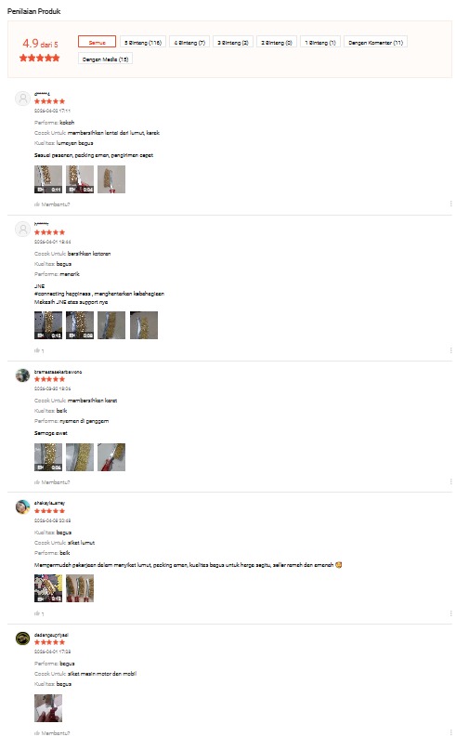Open profile picture of dadangsupriyadi
Image resolution: width=456 pixels, height=737 pixels.
pos(22,638)
